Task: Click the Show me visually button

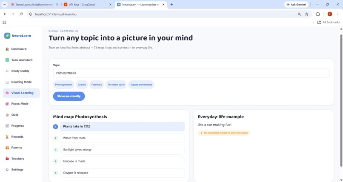Action: point(69,96)
